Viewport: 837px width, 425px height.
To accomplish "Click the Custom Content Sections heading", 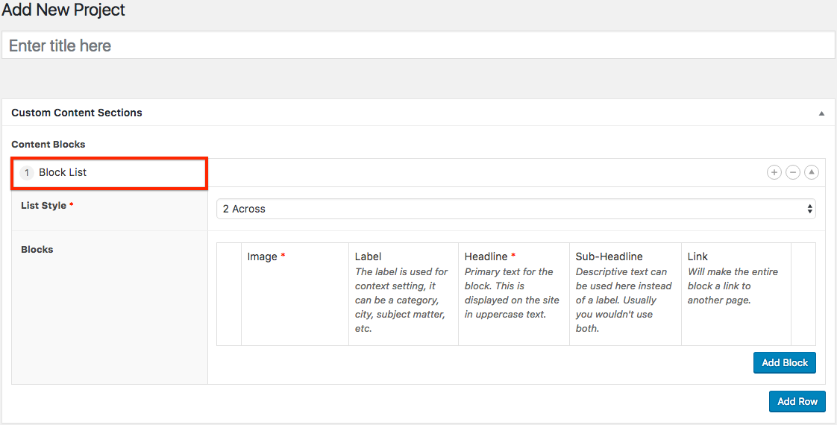I will pyautogui.click(x=77, y=113).
